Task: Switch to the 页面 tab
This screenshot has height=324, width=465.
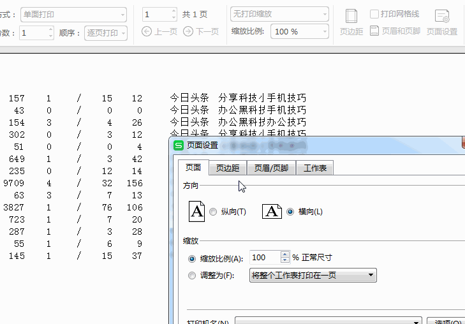Action: [193, 168]
